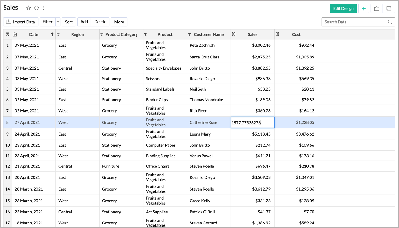Open the More menu
Screen dimensions: 399x228
[119, 22]
